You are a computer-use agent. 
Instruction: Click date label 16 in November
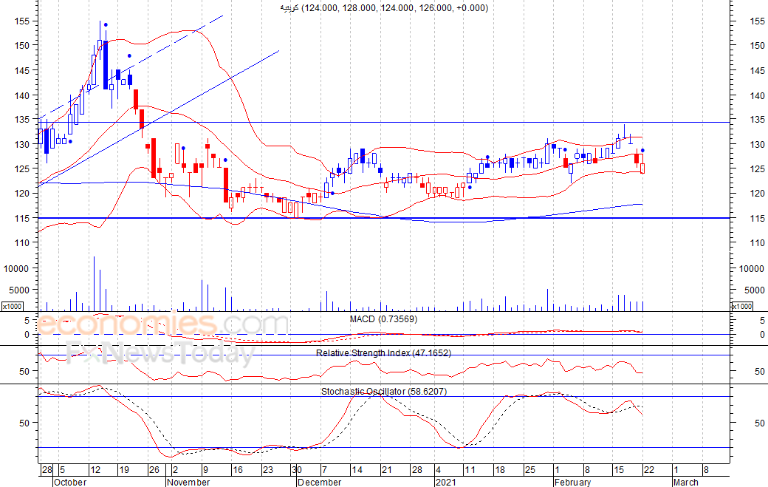click(x=238, y=470)
